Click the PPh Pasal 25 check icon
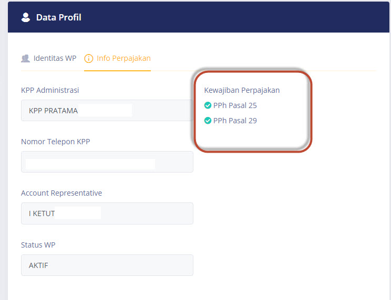 point(208,105)
